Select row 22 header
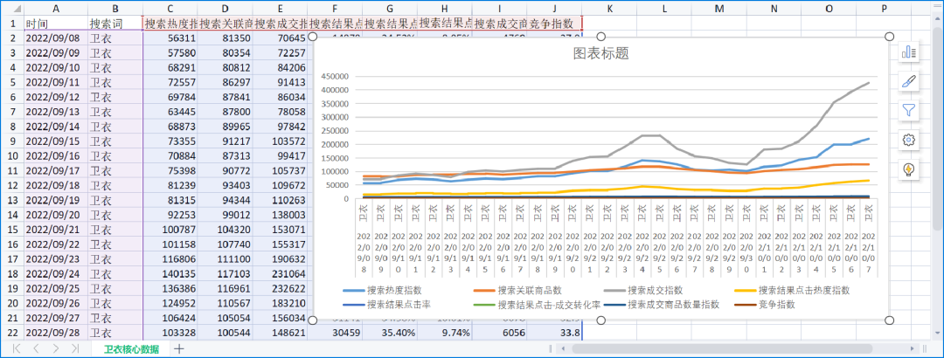944x358 pixels. 12,332
